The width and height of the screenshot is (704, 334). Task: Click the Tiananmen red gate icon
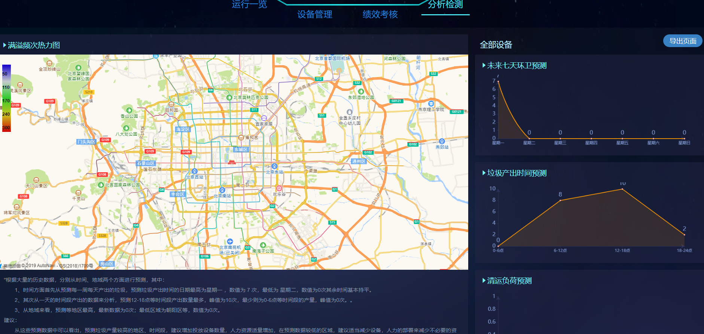[x=232, y=162]
